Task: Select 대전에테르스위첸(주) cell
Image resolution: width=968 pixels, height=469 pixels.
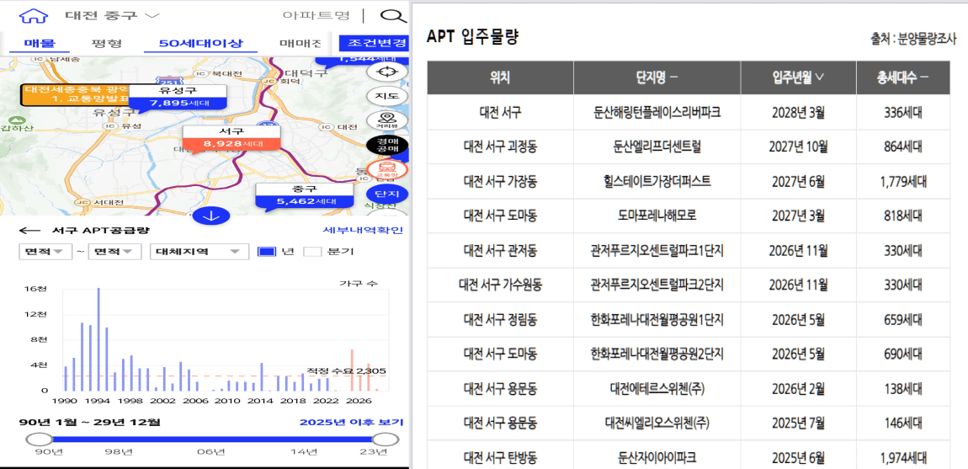Action: [657, 389]
